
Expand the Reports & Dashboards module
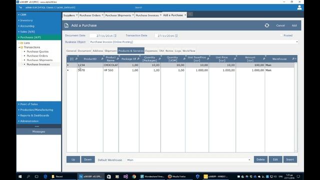[39, 115]
